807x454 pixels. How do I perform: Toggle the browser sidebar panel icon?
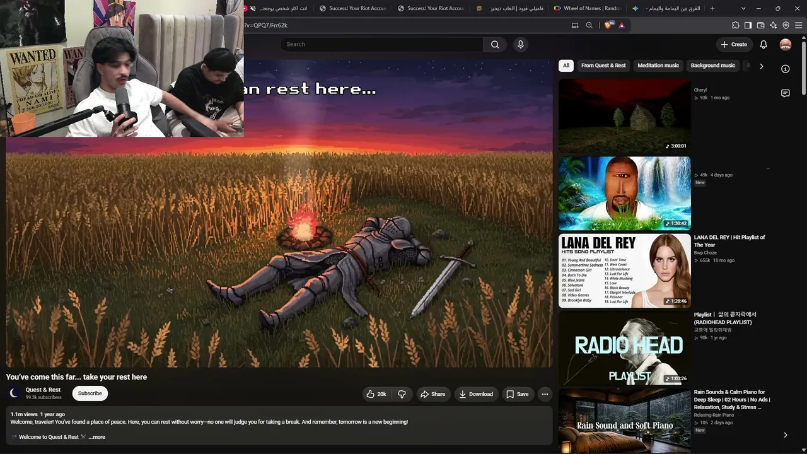748,25
